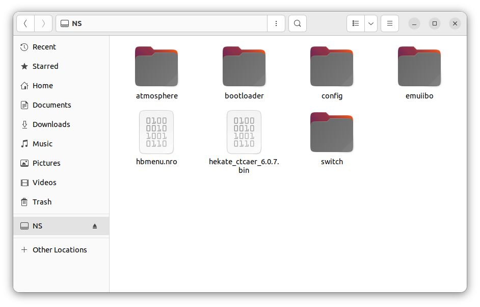The height and width of the screenshot is (307, 480).
Task: Toggle list view mode
Action: [x=355, y=23]
